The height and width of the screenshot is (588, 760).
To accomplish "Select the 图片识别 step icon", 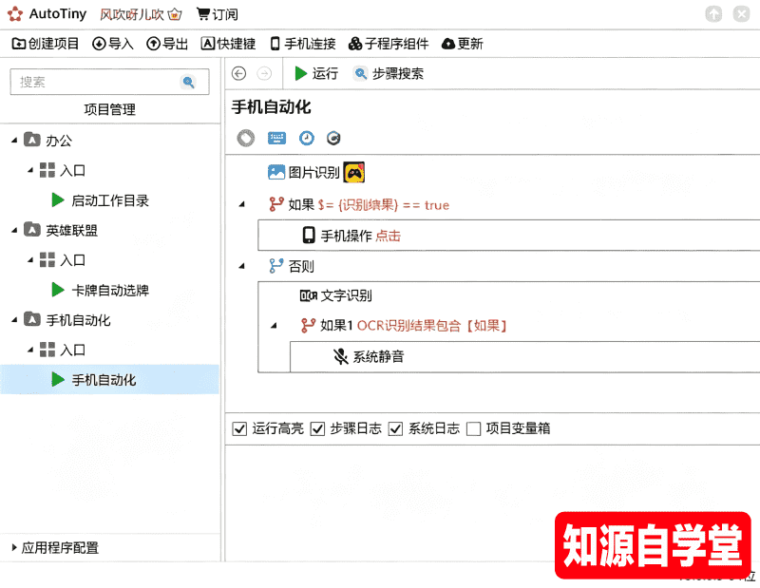I will (x=276, y=172).
